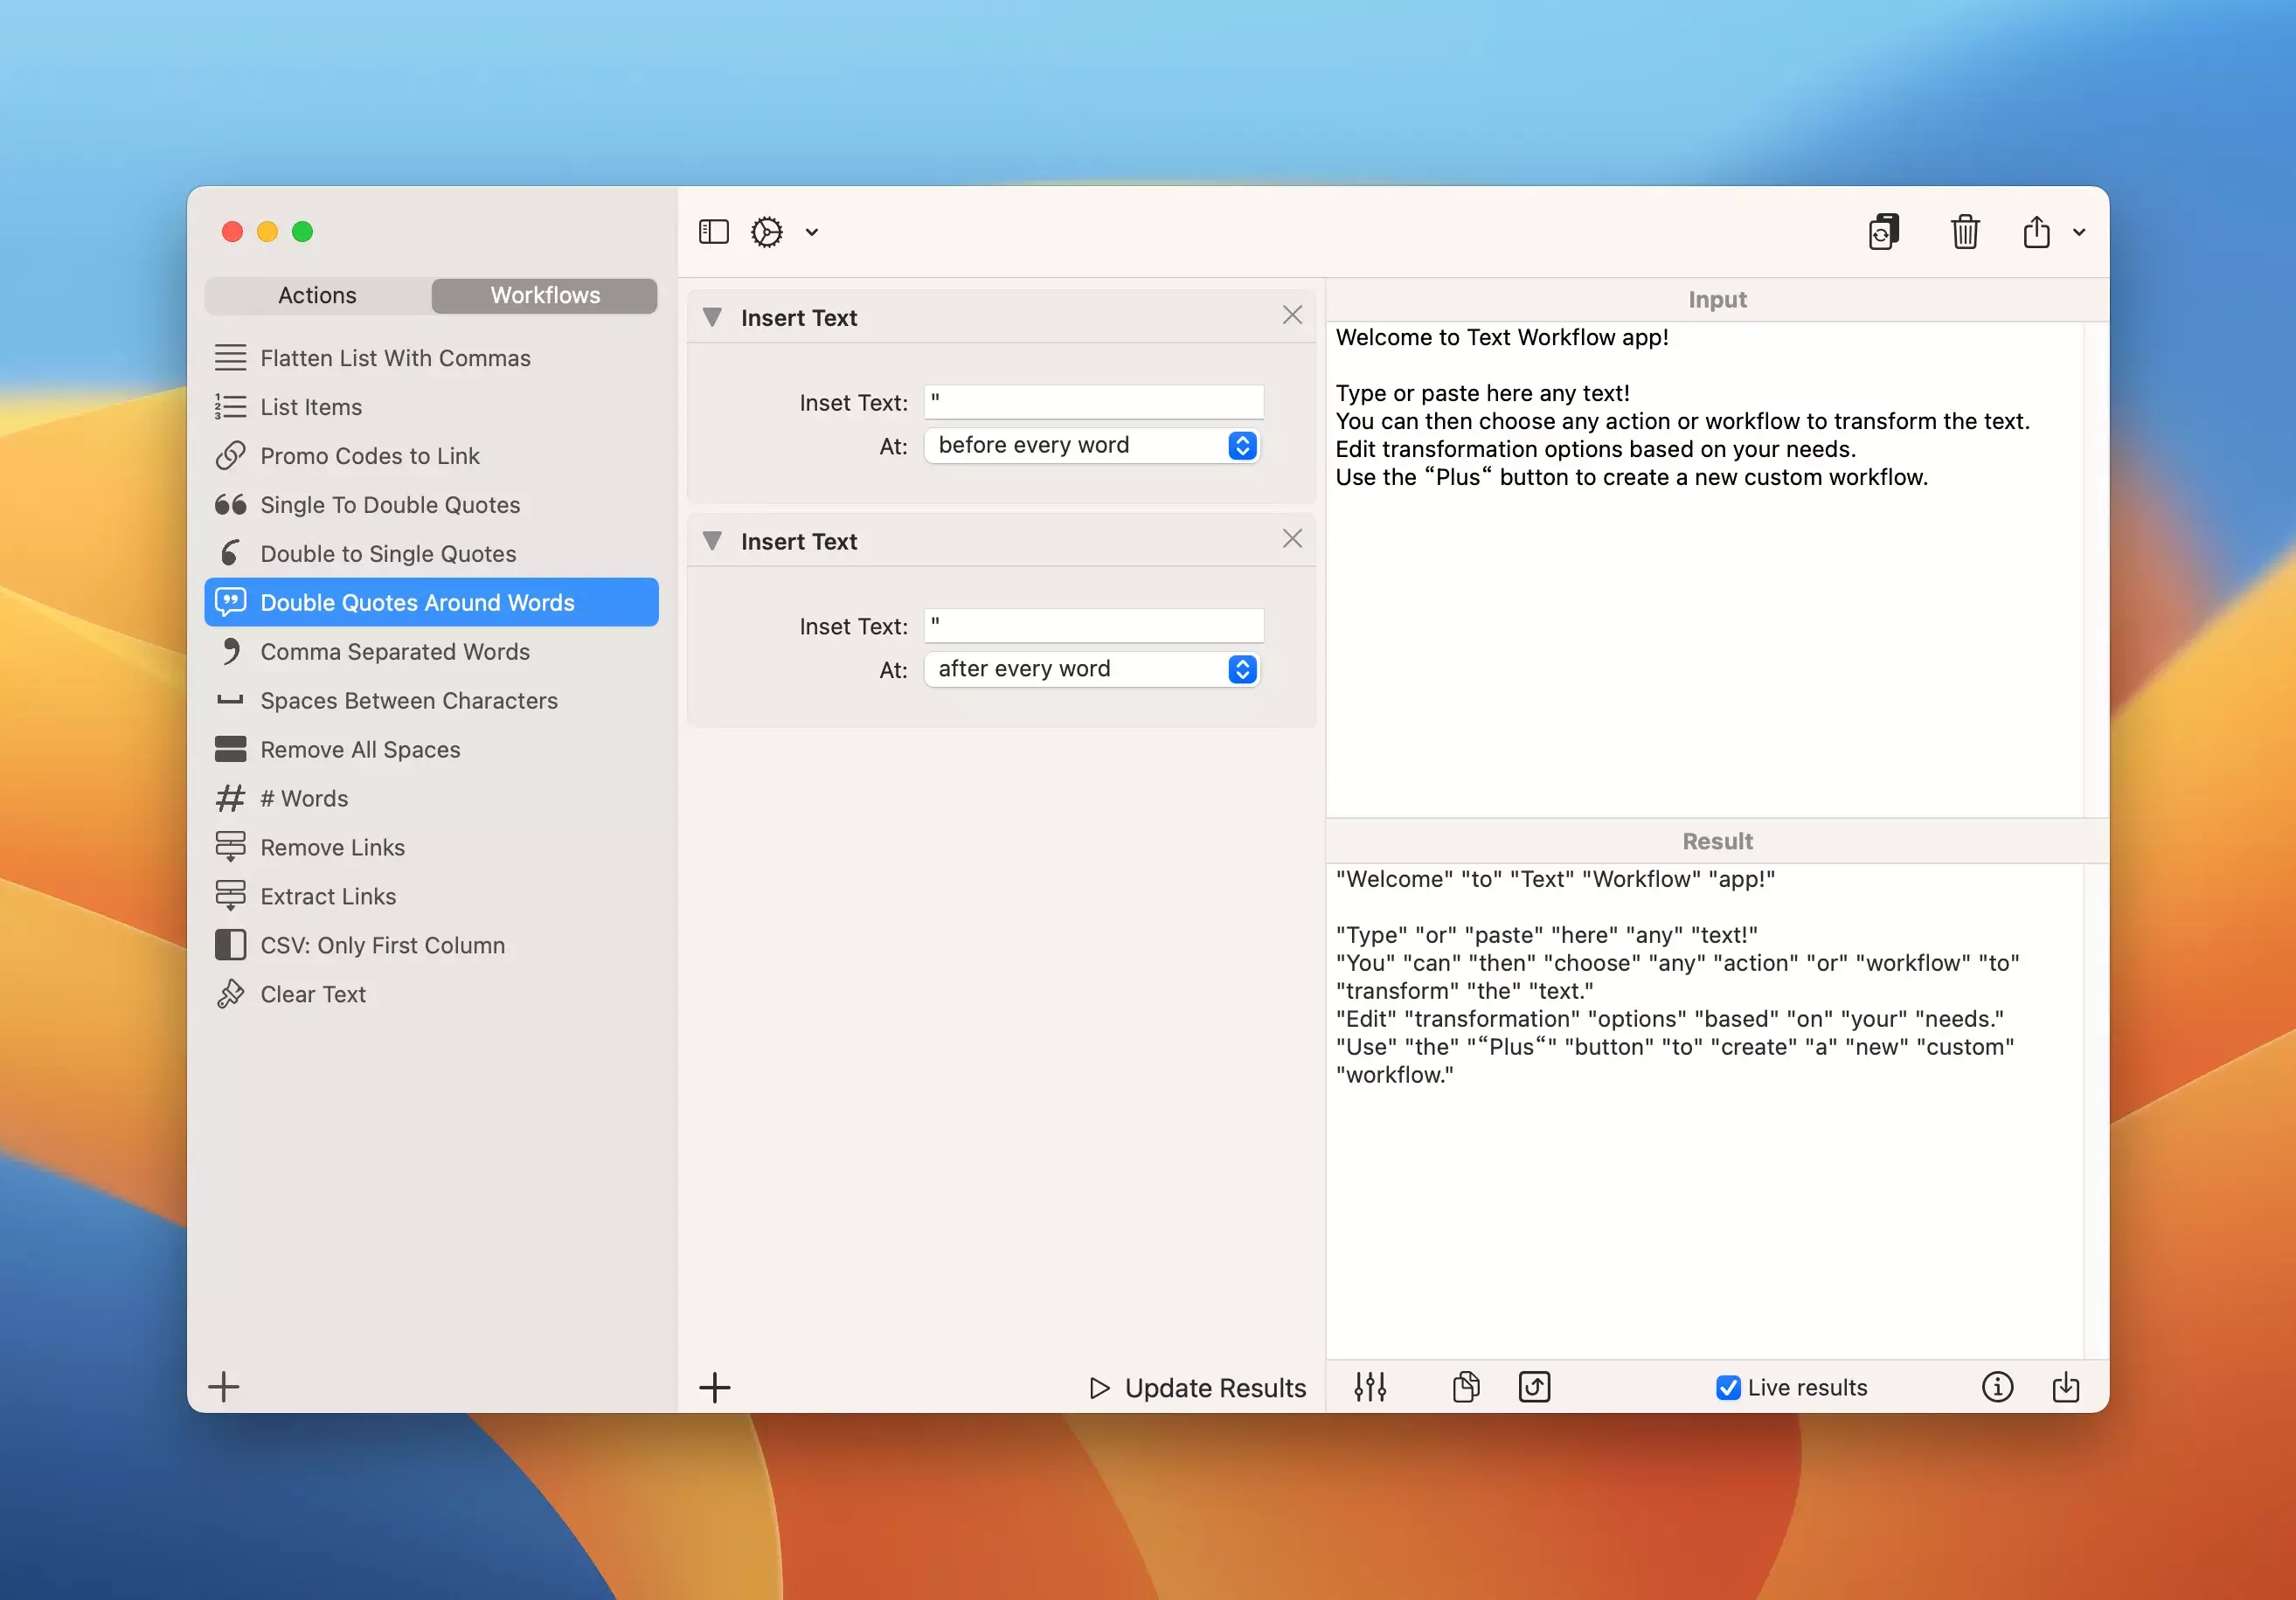Select Remove All Spaces workflow
The image size is (2296, 1600).
(x=360, y=749)
